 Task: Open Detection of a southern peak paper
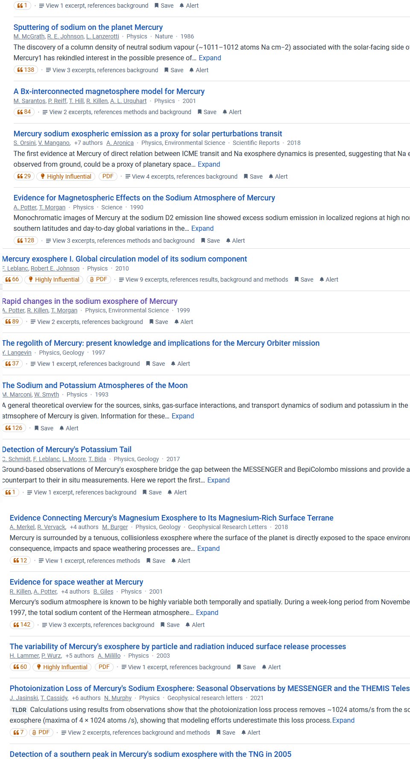pyautogui.click(x=150, y=754)
